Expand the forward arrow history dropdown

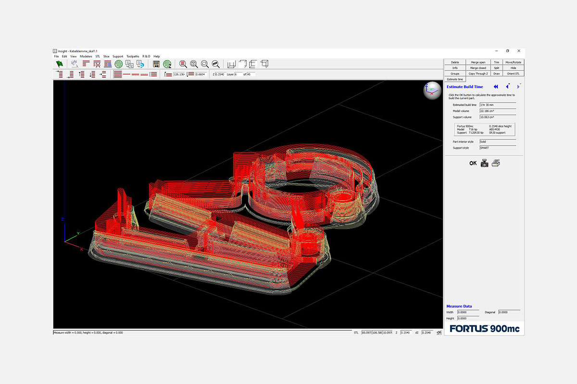[521, 84]
